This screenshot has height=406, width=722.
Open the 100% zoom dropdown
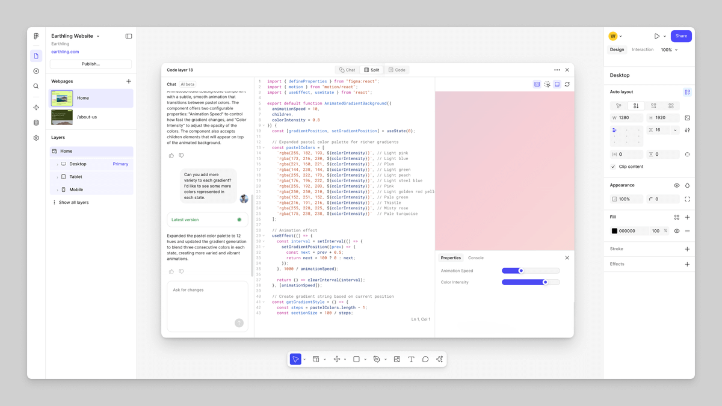click(669, 50)
